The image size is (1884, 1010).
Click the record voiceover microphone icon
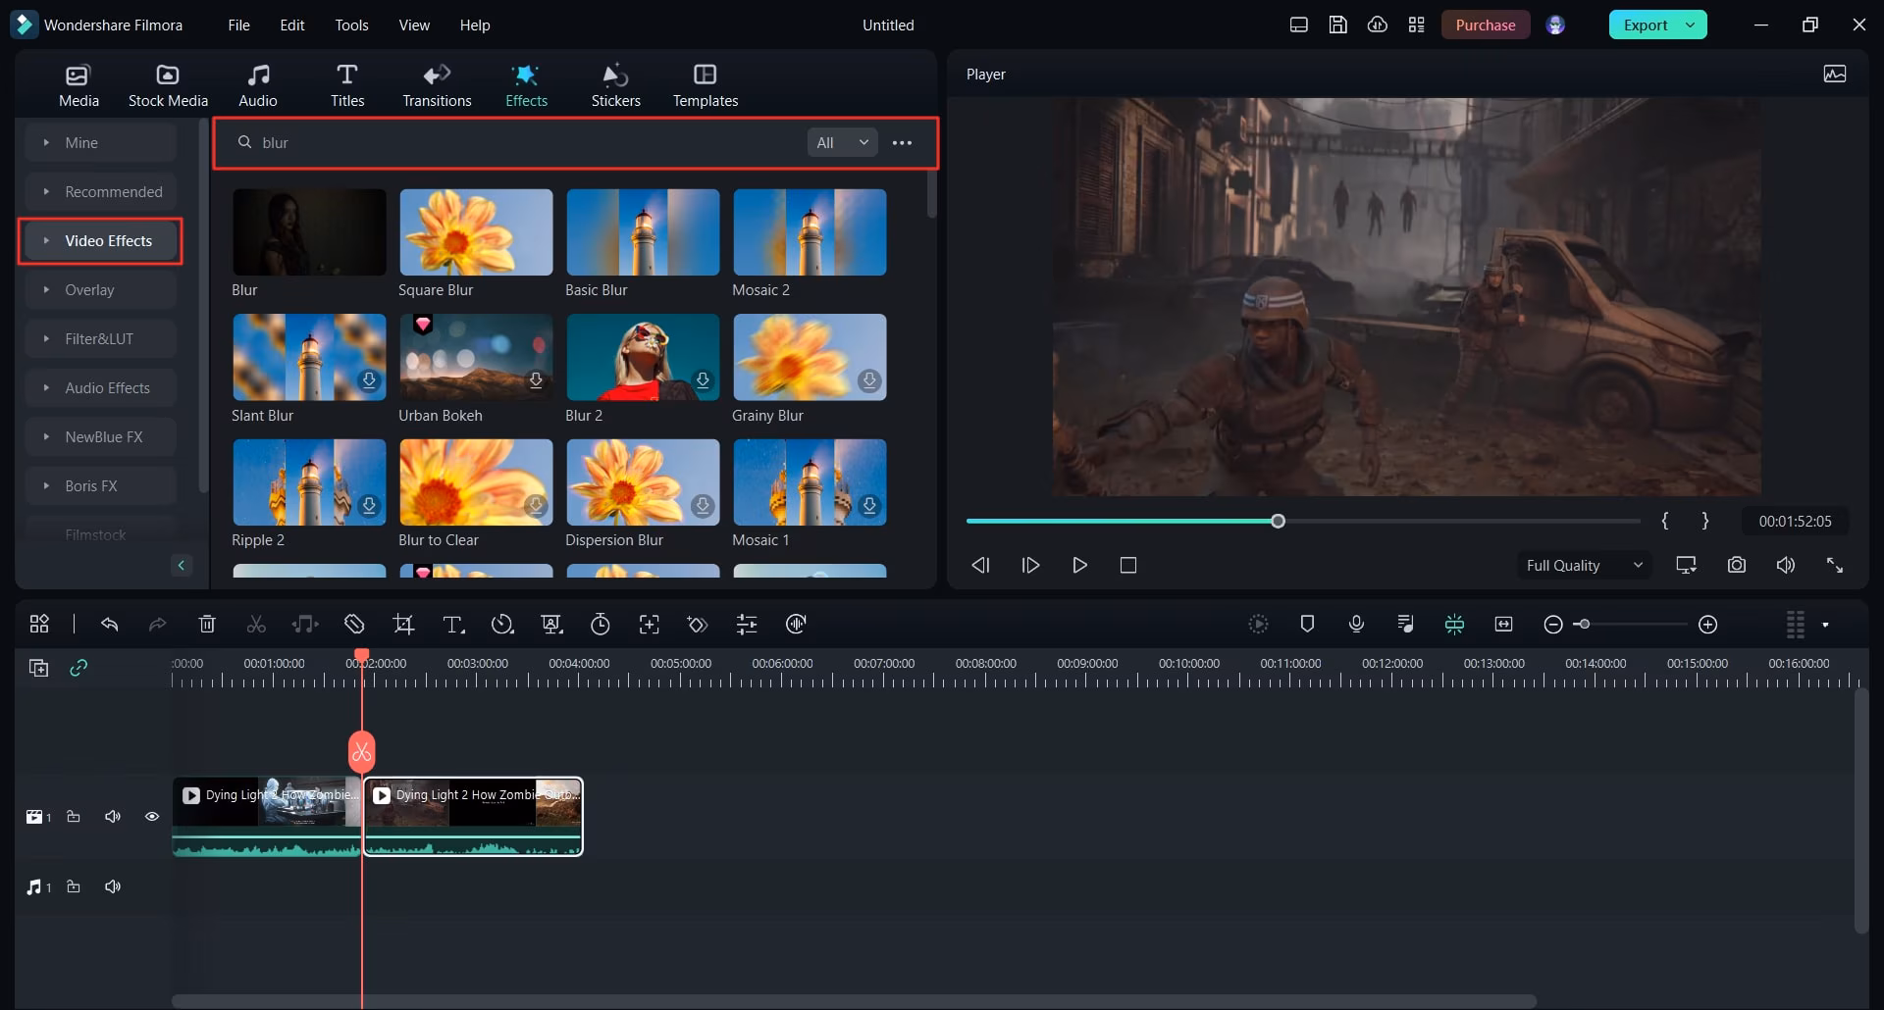[x=1356, y=625]
